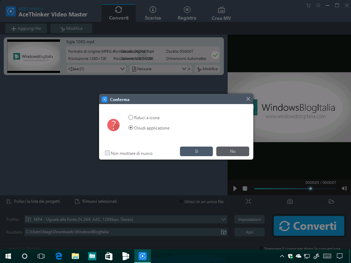Screen dimensions: 351x263
Task: Show hidden tray icons chevron
Action: coord(282,256)
